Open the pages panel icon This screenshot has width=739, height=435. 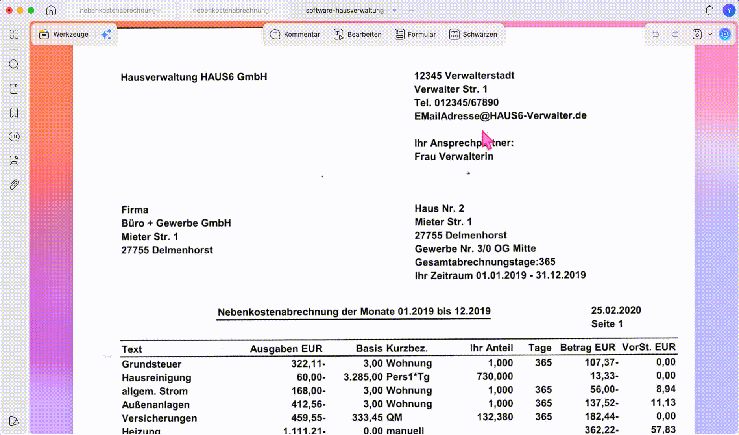click(x=14, y=89)
